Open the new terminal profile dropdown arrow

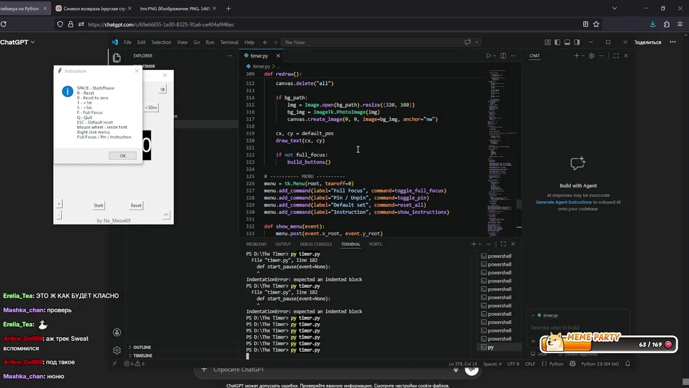(480, 244)
